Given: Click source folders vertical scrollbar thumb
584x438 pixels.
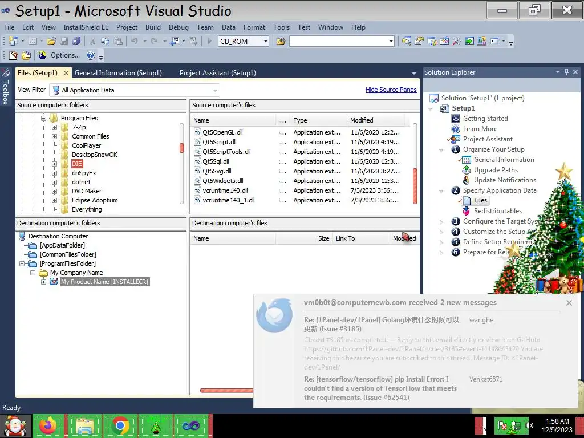Looking at the screenshot, I should (x=182, y=148).
